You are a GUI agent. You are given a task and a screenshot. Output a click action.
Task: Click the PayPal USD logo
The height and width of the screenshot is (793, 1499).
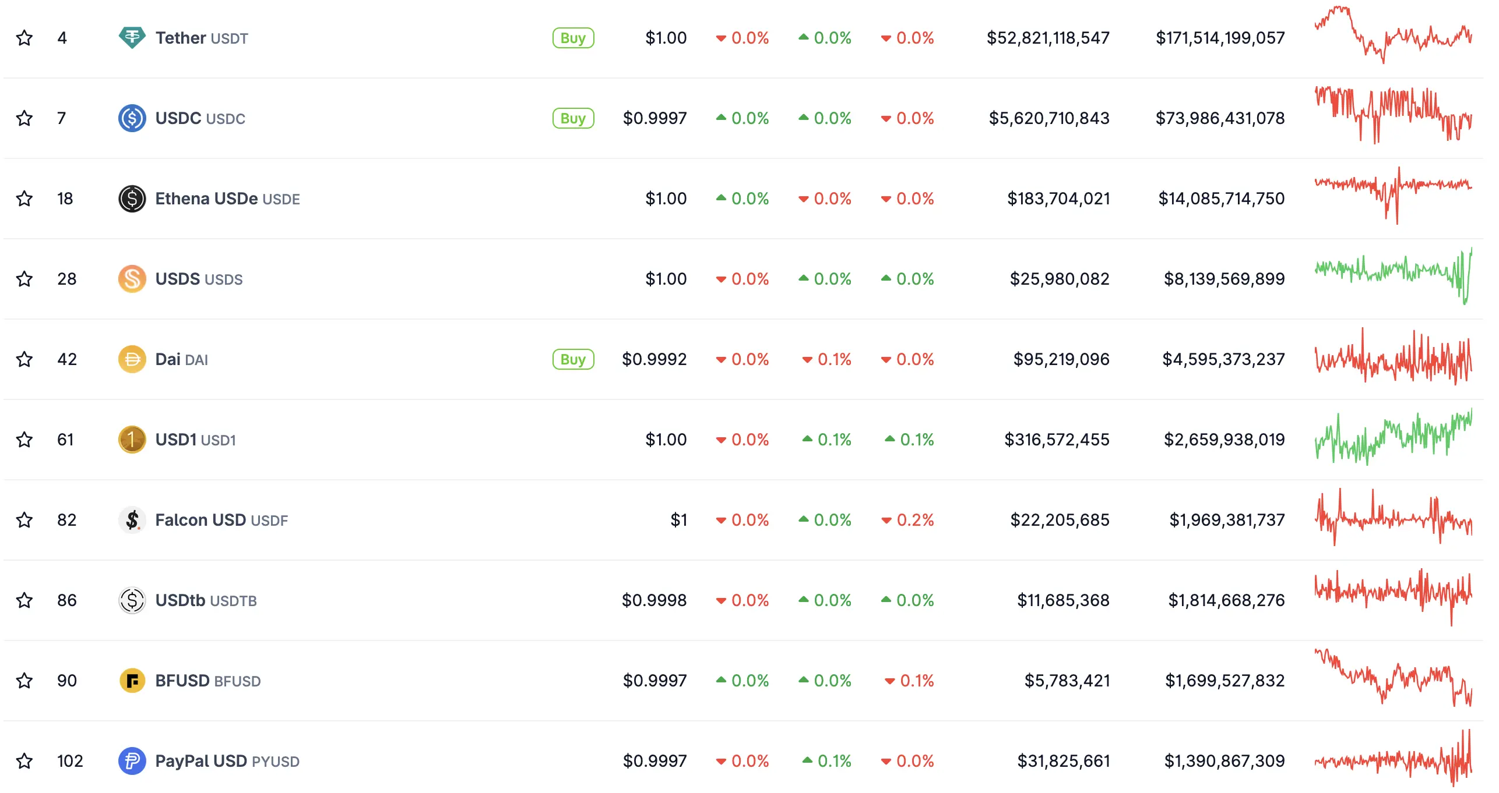point(133,761)
